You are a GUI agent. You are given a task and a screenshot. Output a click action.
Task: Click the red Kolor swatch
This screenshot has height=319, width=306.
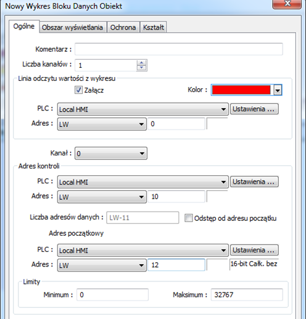point(241,90)
